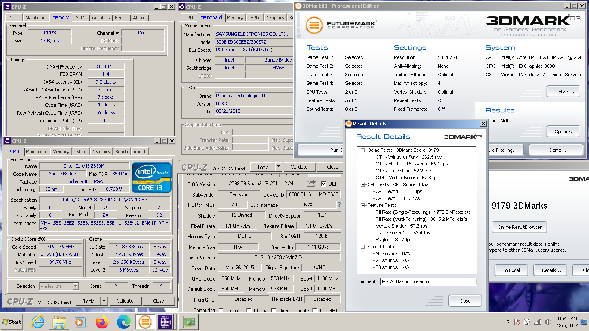Click Result Details title bar icon
The height and width of the screenshot is (331, 589).
(x=349, y=124)
